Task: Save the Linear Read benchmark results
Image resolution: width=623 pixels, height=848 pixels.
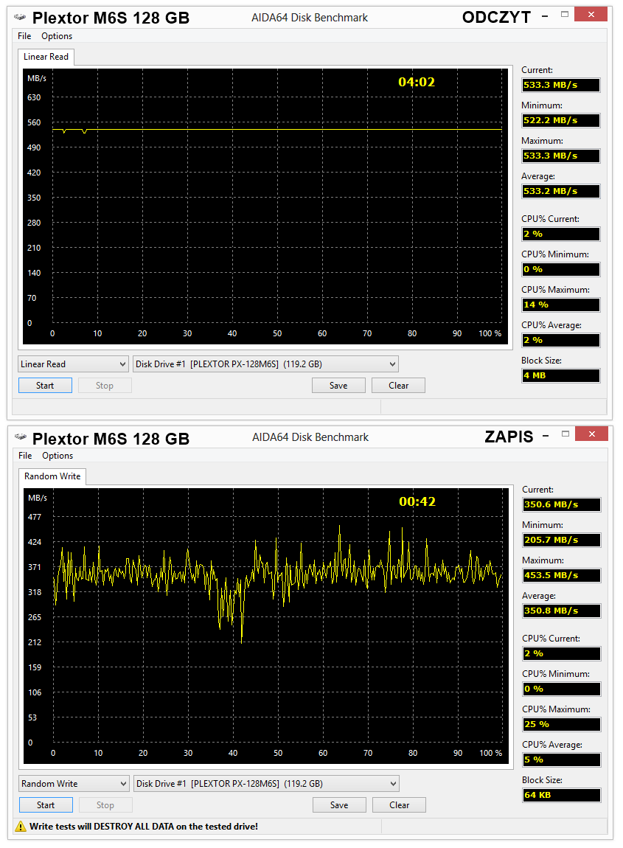Action: pyautogui.click(x=338, y=386)
